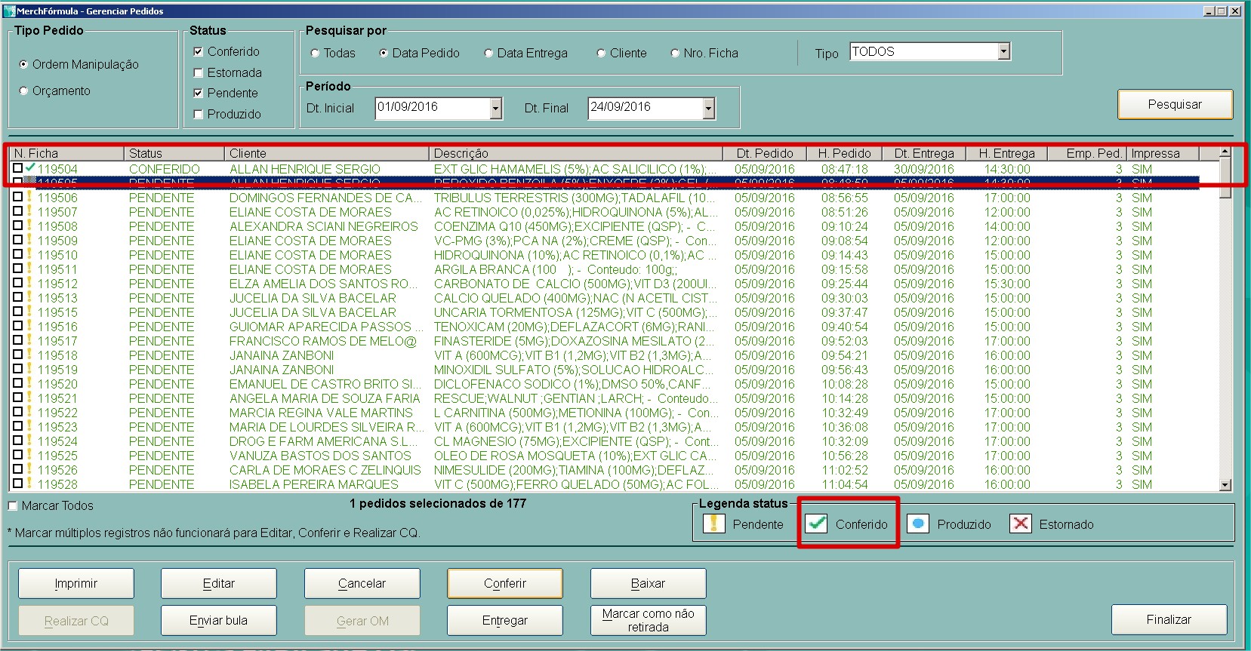Click the Pendente yellow exclamation legend icon
The height and width of the screenshot is (651, 1251).
713,524
